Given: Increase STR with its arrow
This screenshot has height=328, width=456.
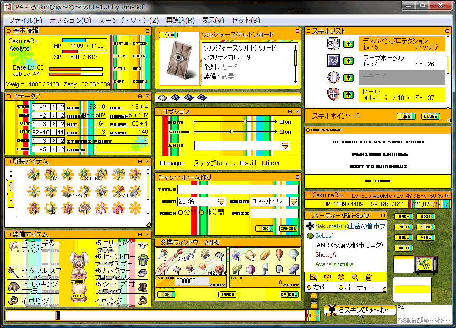Looking at the screenshot, I should click(x=54, y=107).
